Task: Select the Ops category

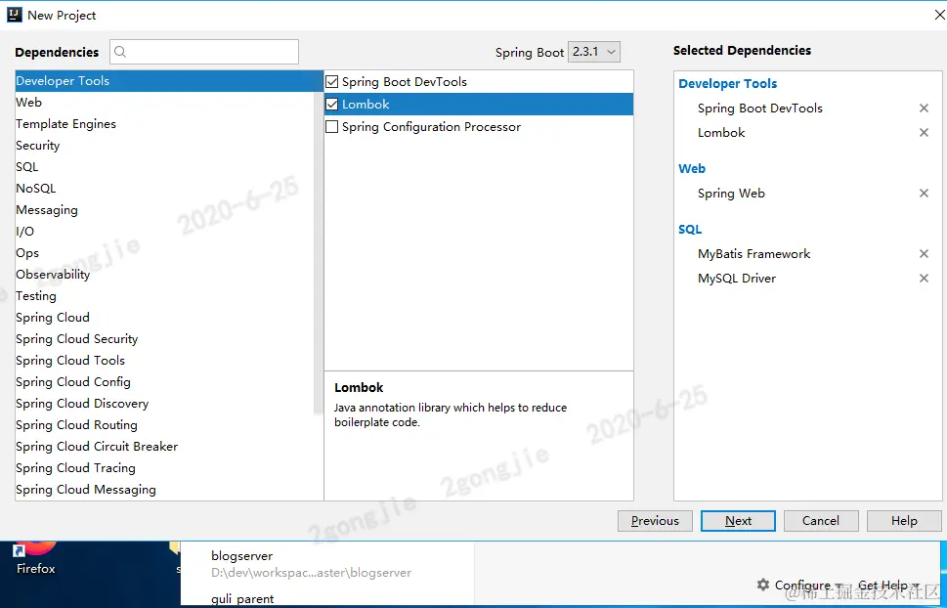Action: (x=165, y=253)
